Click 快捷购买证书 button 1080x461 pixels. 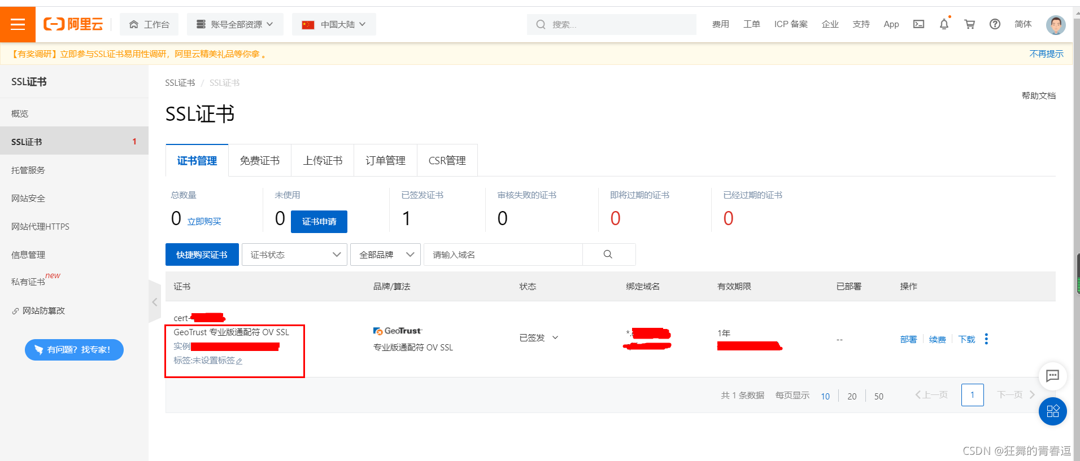[202, 254]
